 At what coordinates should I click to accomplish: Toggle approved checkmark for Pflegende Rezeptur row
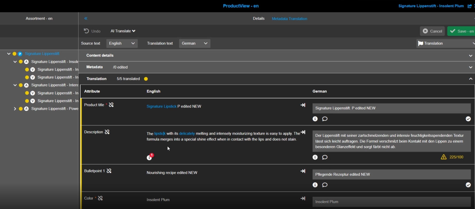click(468, 185)
